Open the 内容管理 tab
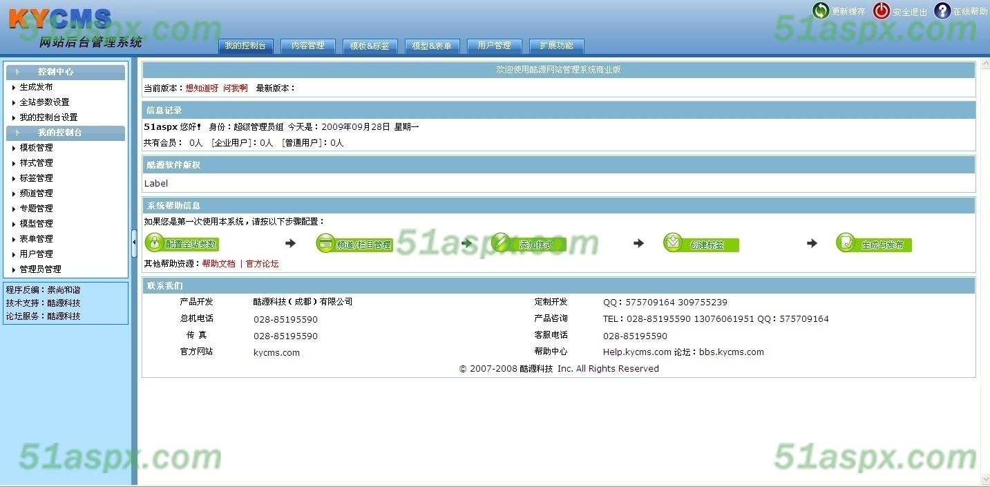The image size is (990, 487). [x=307, y=46]
